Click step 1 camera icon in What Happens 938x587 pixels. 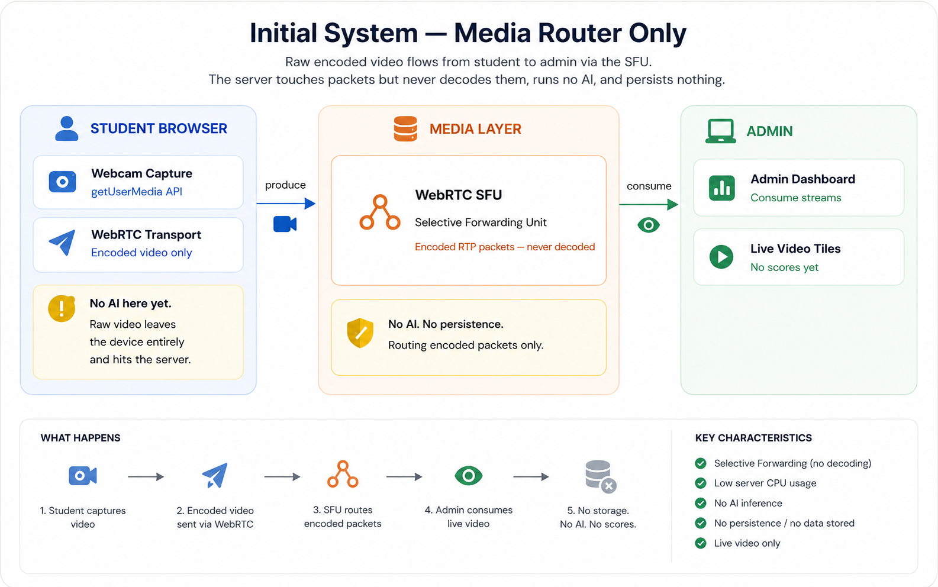83,475
